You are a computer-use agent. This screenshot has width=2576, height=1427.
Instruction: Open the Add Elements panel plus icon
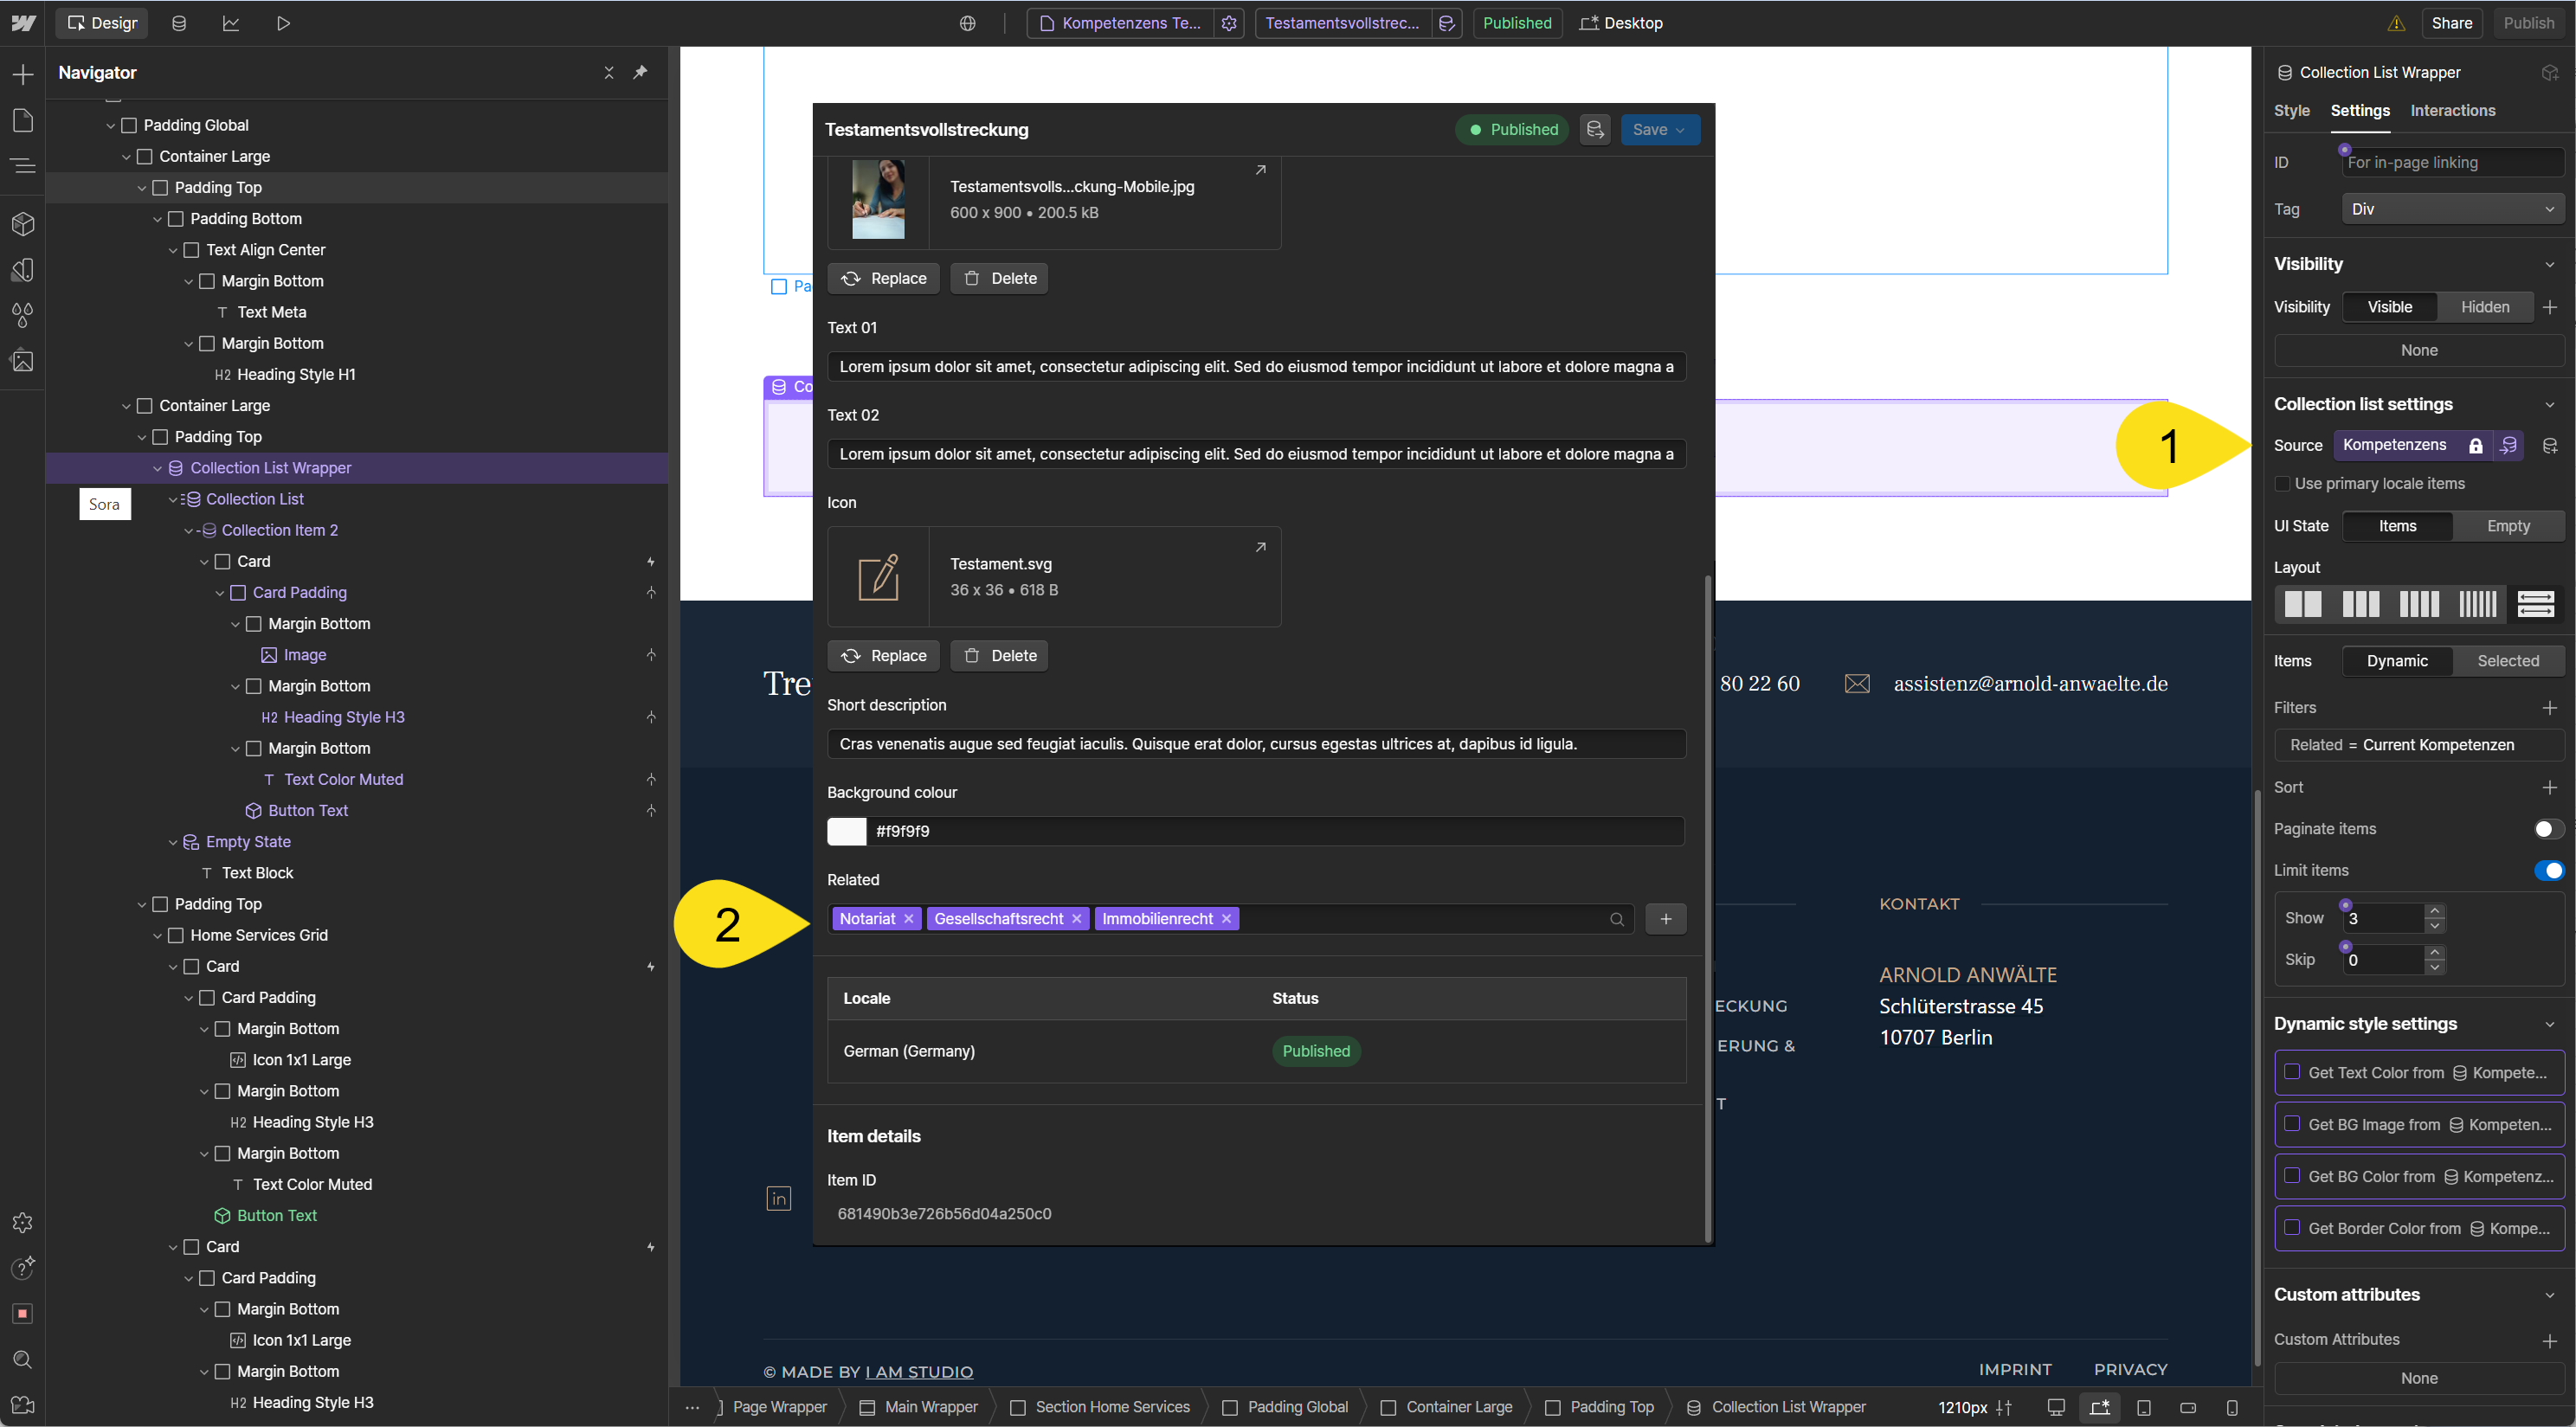pyautogui.click(x=22, y=74)
